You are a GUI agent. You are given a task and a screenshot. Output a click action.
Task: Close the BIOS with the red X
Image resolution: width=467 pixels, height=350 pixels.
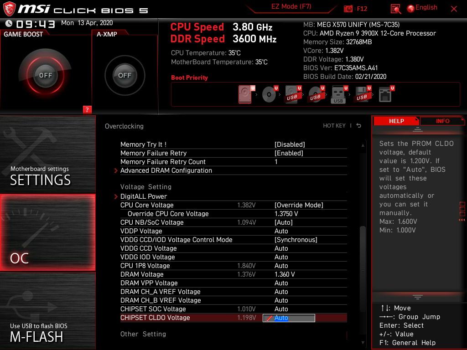pyautogui.click(x=454, y=9)
